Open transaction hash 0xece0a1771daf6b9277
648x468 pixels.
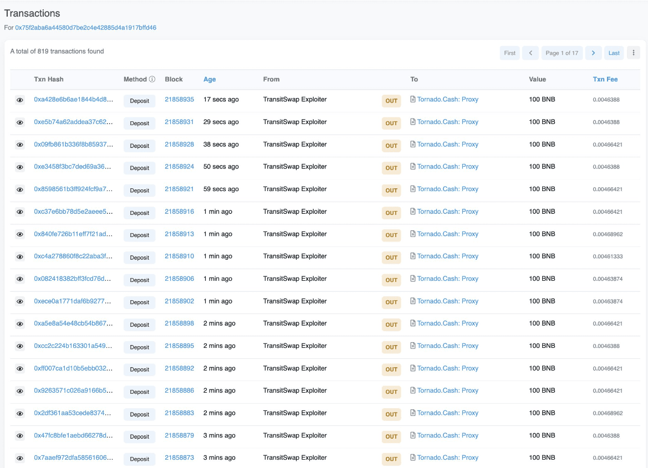72,301
